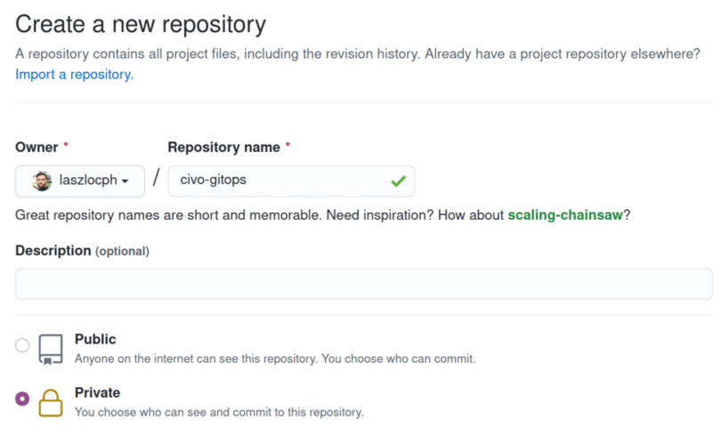Viewport: 721px width, 434px height.
Task: Click the Repository name field label
Action: pyautogui.click(x=224, y=148)
